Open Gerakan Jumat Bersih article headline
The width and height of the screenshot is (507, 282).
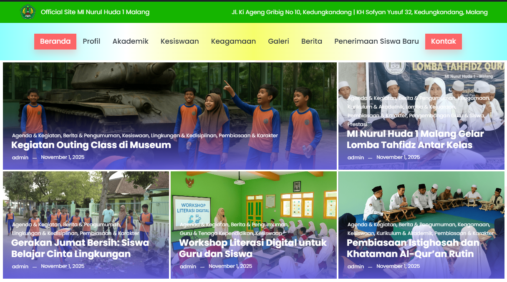80,248
